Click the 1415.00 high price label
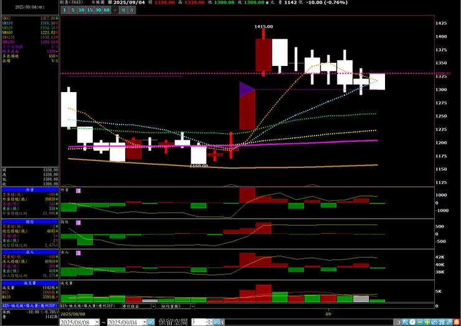This screenshot has height=326, width=461. pyautogui.click(x=264, y=26)
